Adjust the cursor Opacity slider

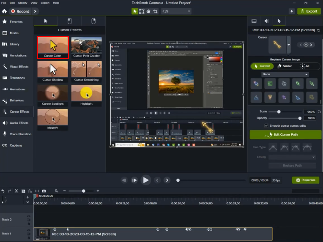[x=300, y=118]
